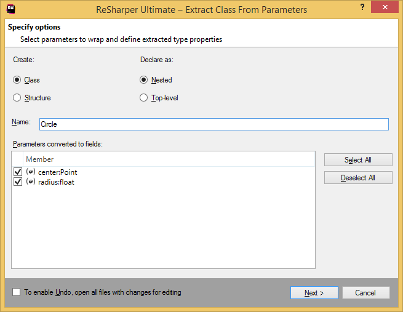This screenshot has width=403, height=312.
Task: Uncheck the center:Point parameter checkbox
Action: pos(18,172)
